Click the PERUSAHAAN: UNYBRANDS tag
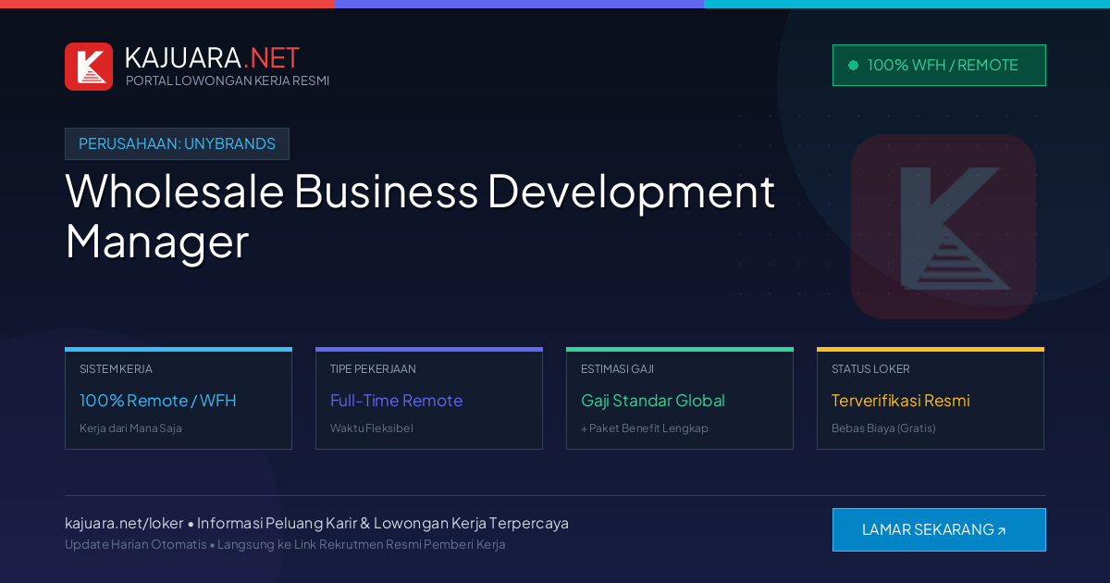 [x=177, y=143]
